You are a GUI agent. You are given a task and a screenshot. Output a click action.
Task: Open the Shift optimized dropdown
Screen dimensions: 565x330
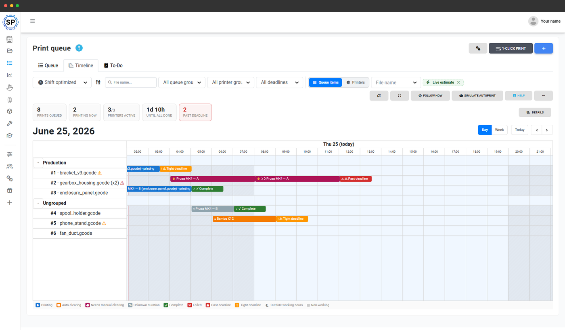point(62,82)
